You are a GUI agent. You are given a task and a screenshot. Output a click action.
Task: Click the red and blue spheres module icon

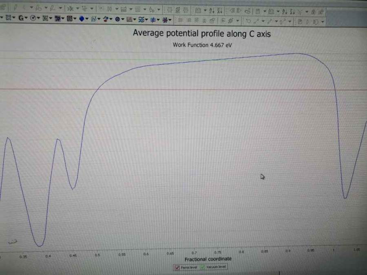click(x=106, y=19)
